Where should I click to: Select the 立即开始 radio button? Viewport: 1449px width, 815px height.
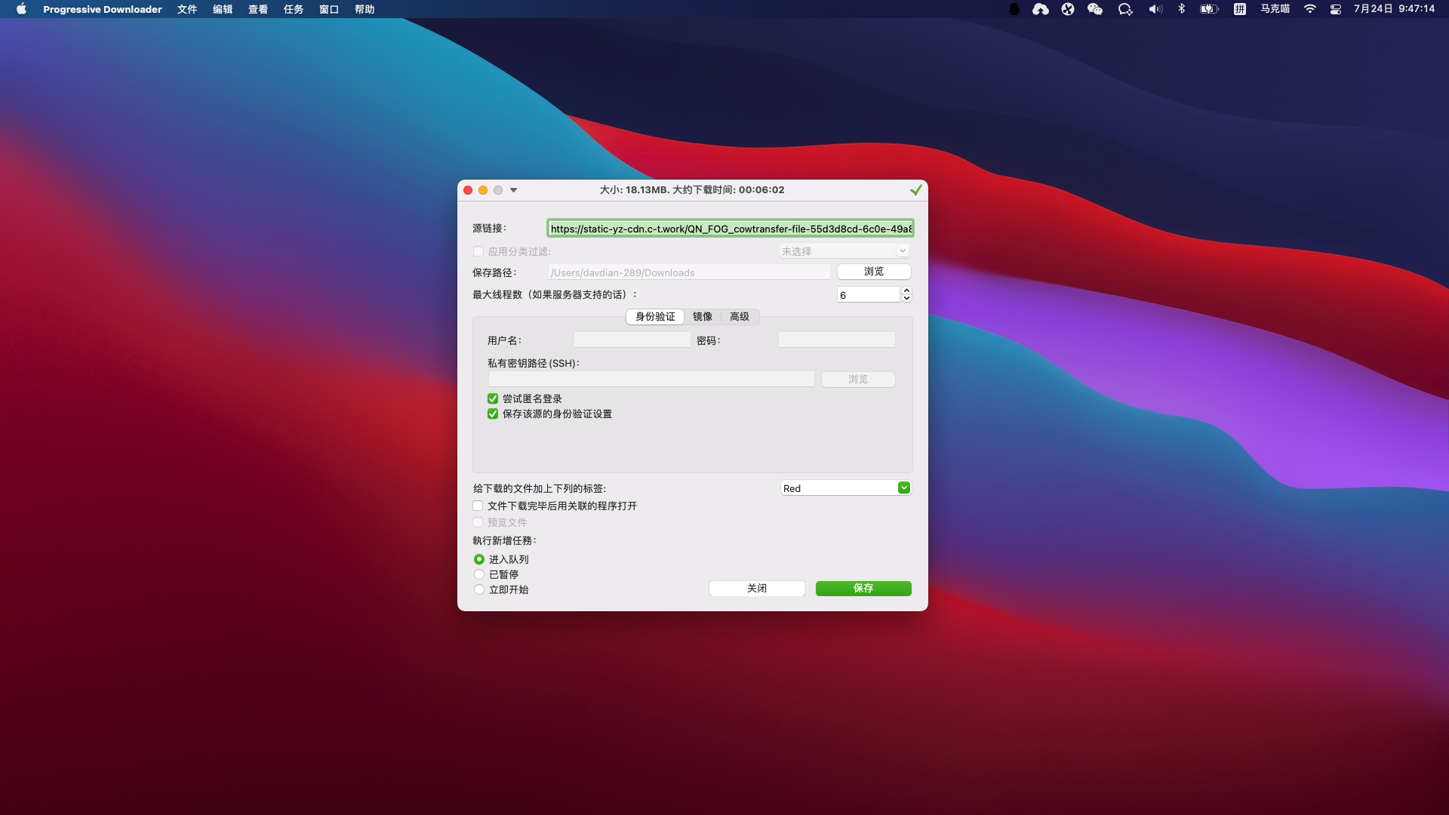479,589
